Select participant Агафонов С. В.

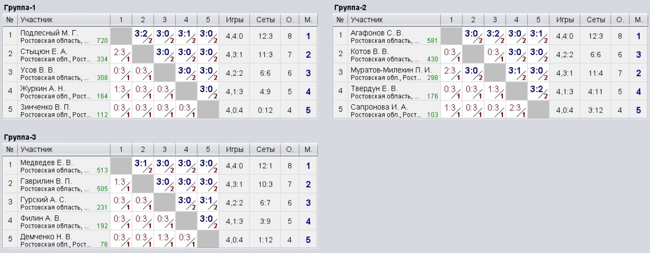[x=377, y=33]
